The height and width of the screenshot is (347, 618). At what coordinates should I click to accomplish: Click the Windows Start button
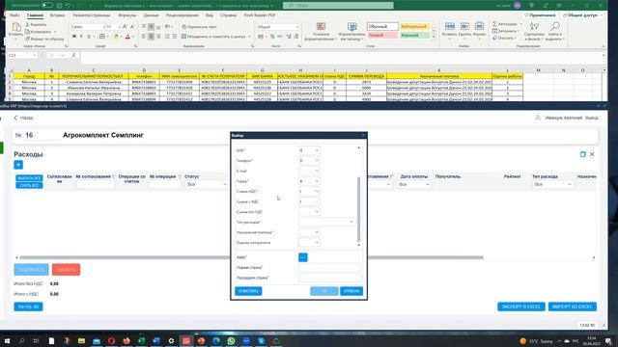[x=7, y=340]
